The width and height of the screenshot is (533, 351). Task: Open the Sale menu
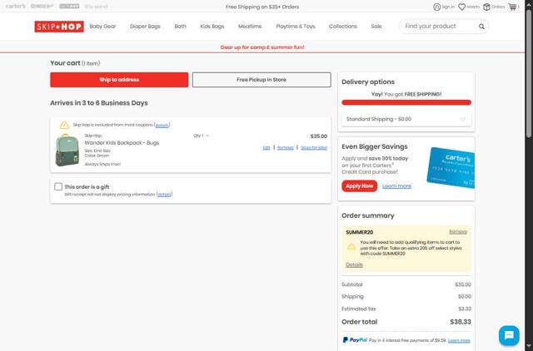point(376,26)
